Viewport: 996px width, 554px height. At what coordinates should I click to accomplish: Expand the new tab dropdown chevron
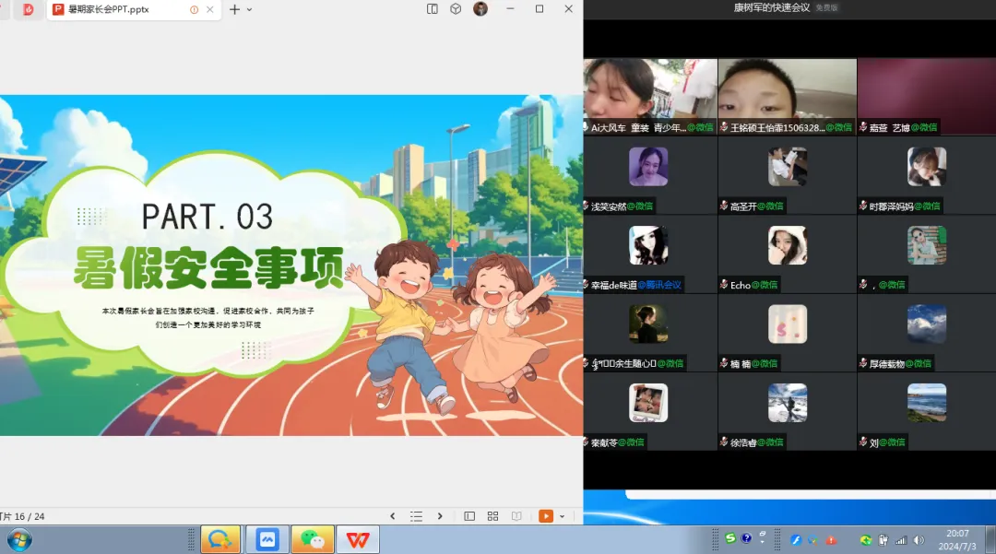[250, 9]
